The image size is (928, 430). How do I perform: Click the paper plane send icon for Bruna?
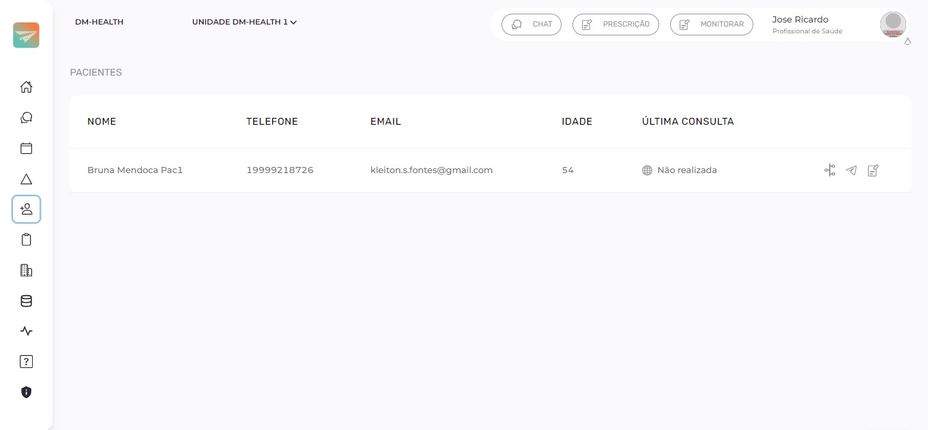(852, 170)
